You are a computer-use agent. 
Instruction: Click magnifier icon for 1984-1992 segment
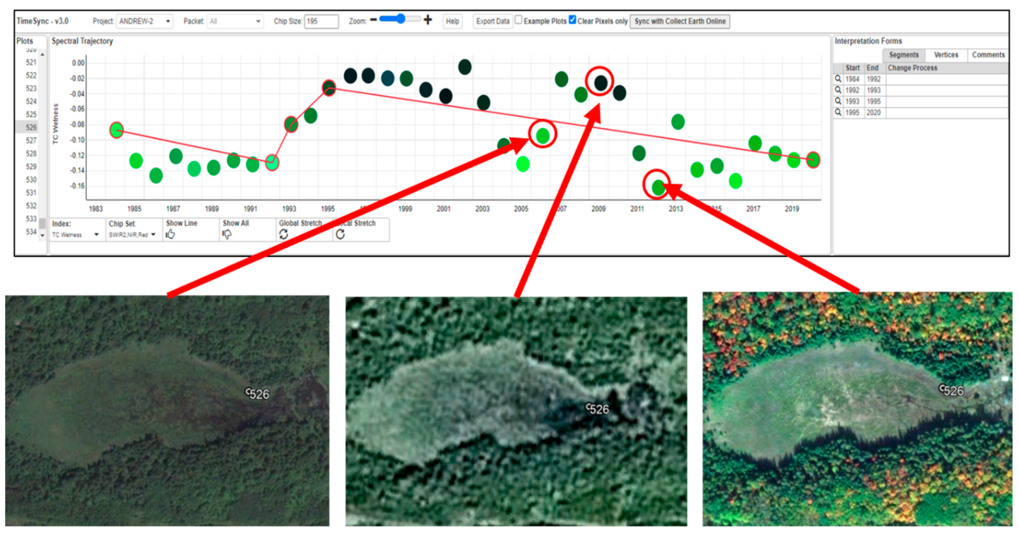point(838,79)
